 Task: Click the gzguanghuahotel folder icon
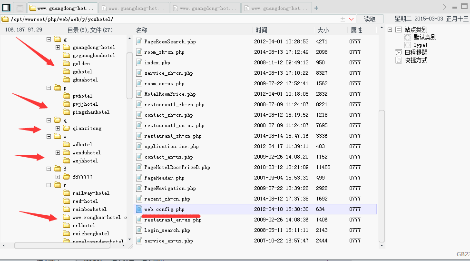67,55
